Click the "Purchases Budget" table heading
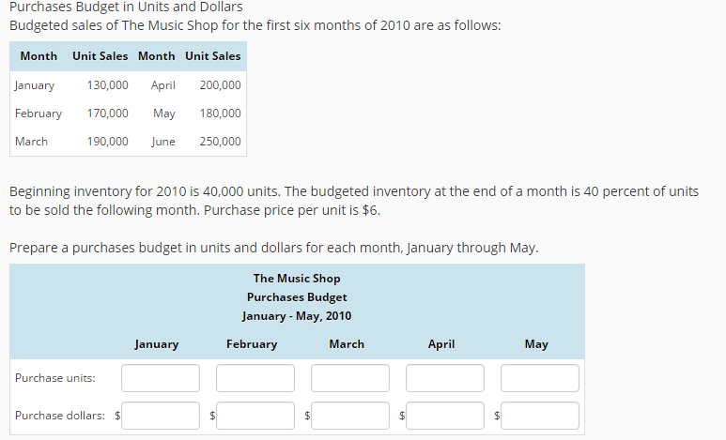726x440 pixels. [x=297, y=297]
